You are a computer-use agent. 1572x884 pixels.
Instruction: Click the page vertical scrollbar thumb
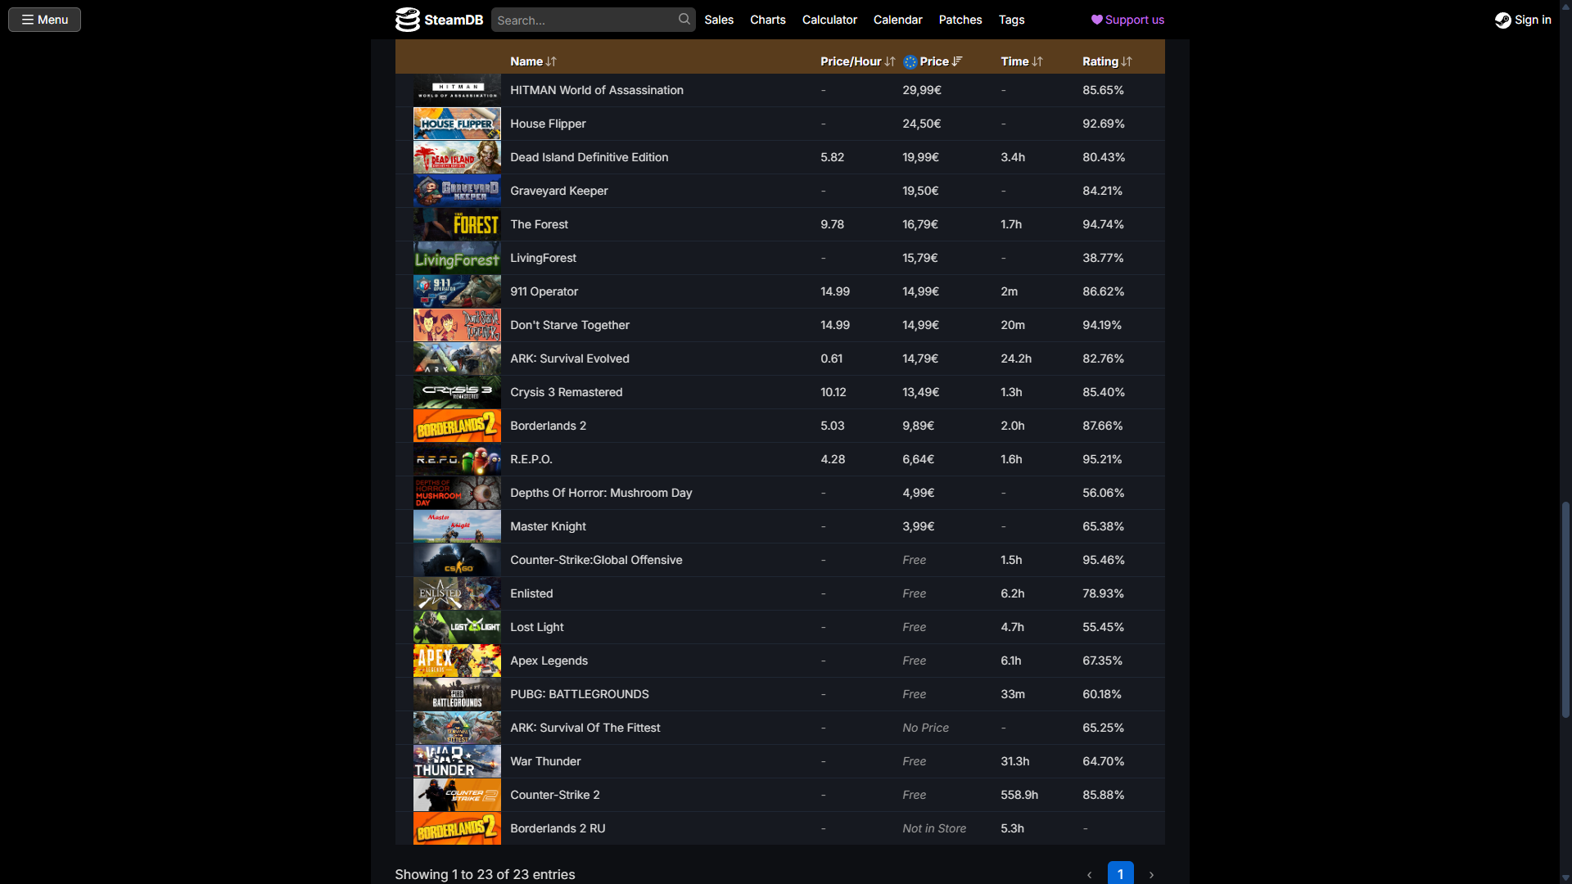1565,610
